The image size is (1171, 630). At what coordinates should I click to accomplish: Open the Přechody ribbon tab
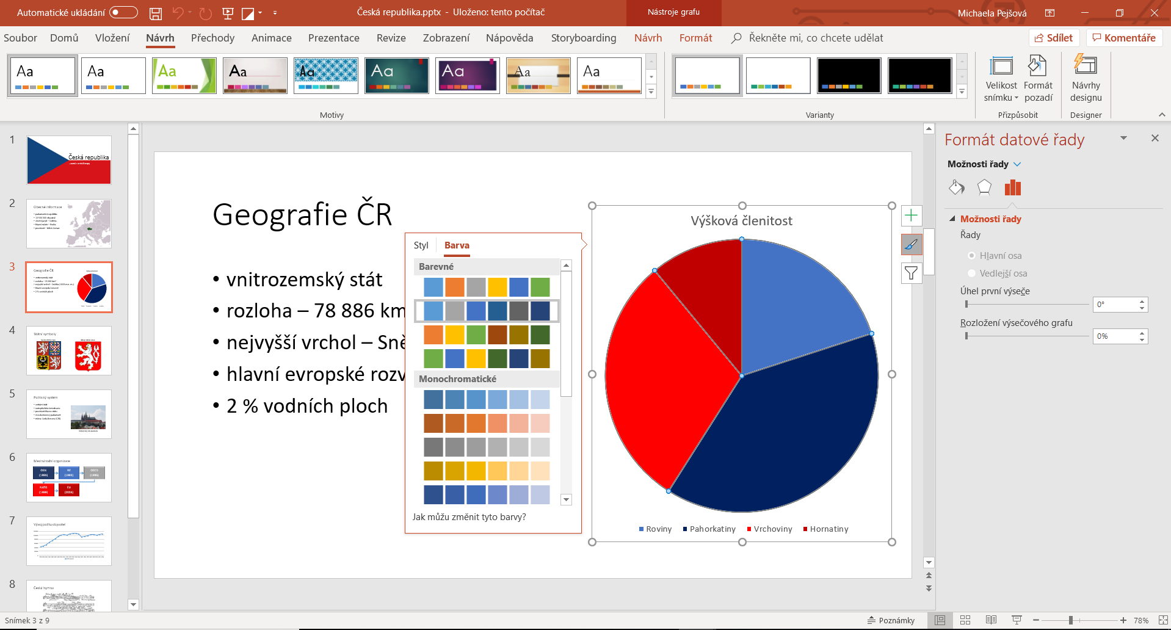[212, 38]
